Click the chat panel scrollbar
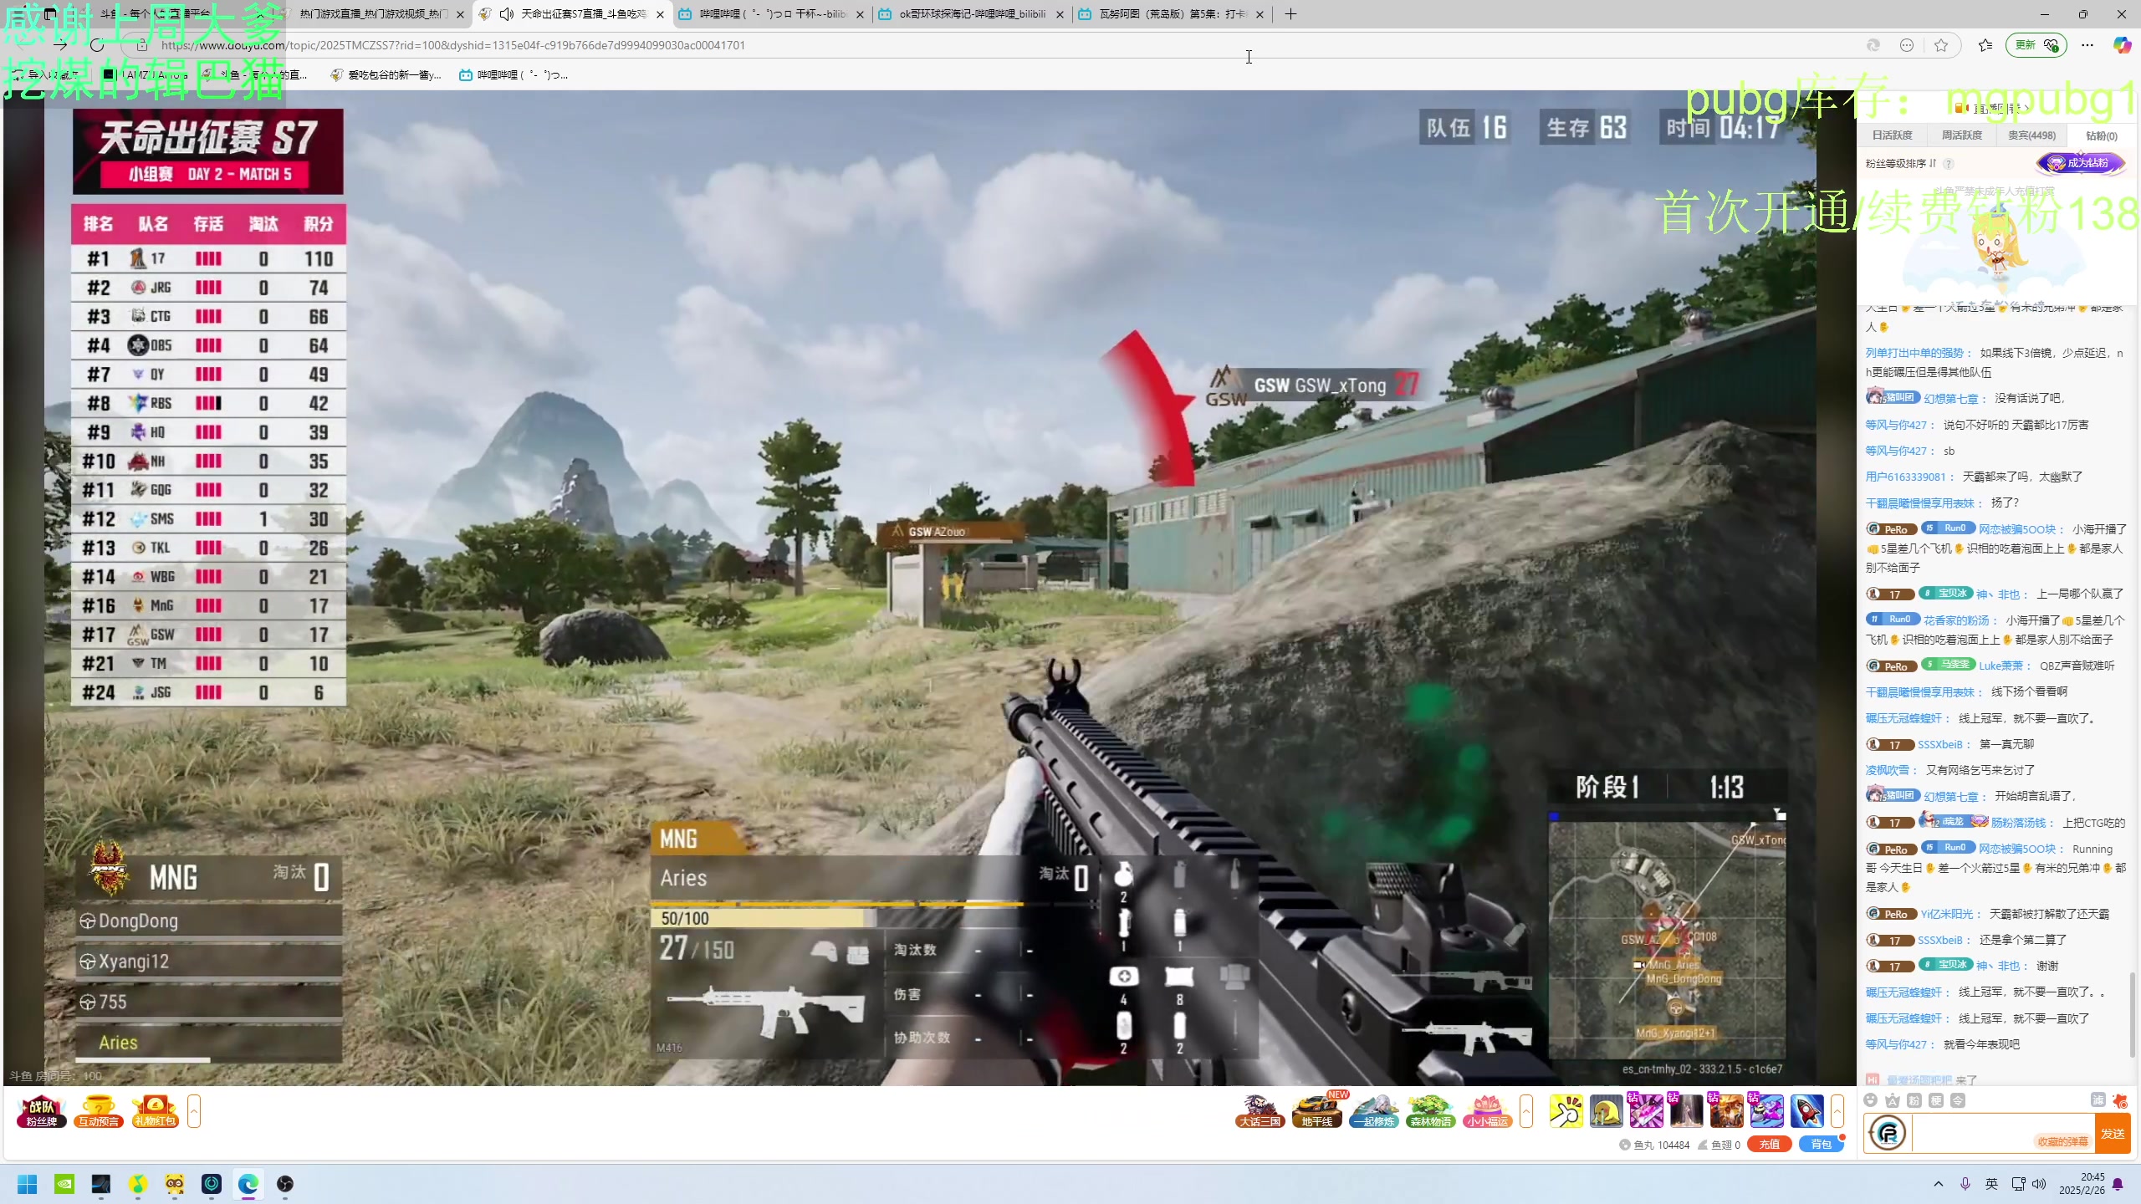The height and width of the screenshot is (1204, 2141). click(2132, 1014)
